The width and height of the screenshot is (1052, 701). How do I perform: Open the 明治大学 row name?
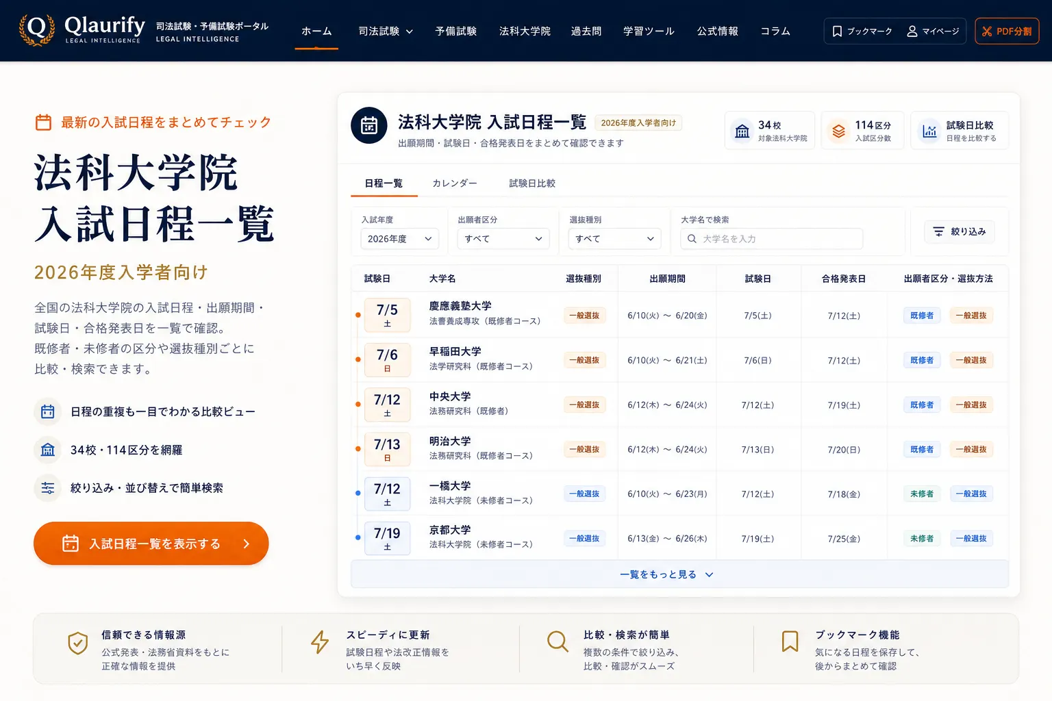(450, 442)
